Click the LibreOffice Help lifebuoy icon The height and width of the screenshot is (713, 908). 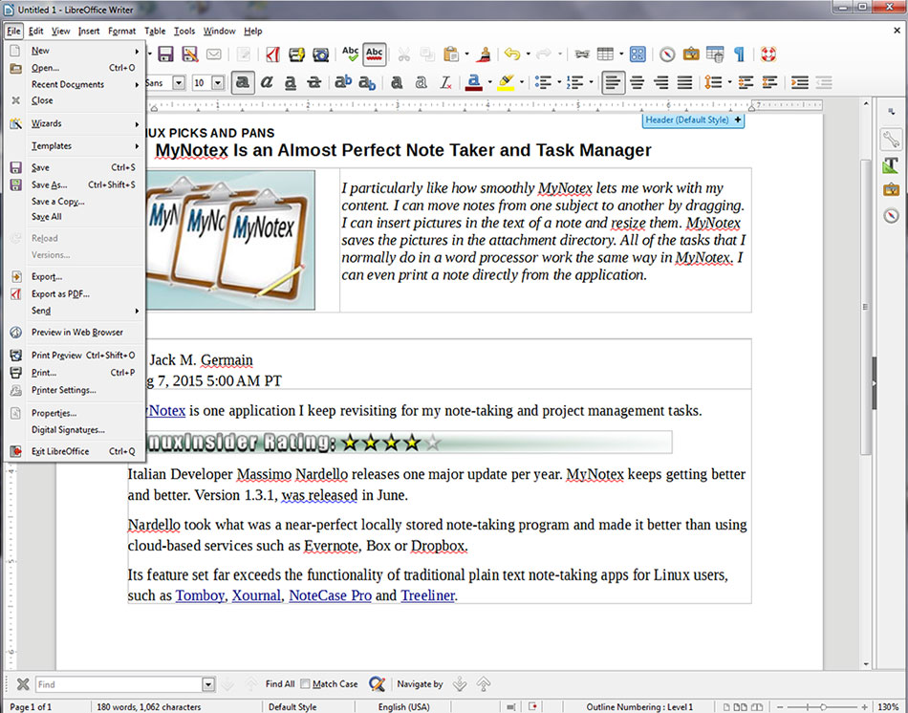pyautogui.click(x=768, y=54)
